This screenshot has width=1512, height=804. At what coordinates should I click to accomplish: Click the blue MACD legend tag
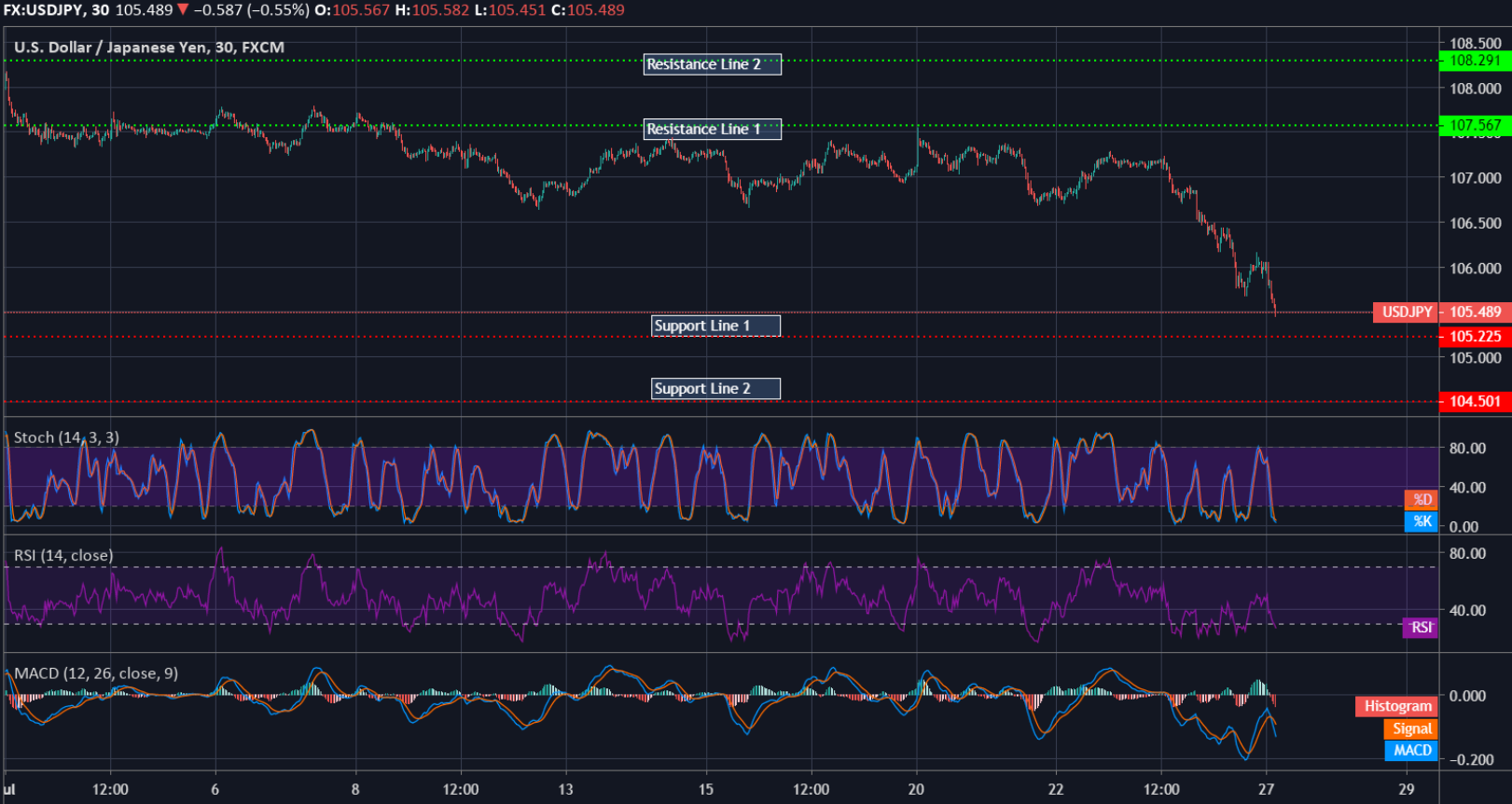pos(1411,750)
